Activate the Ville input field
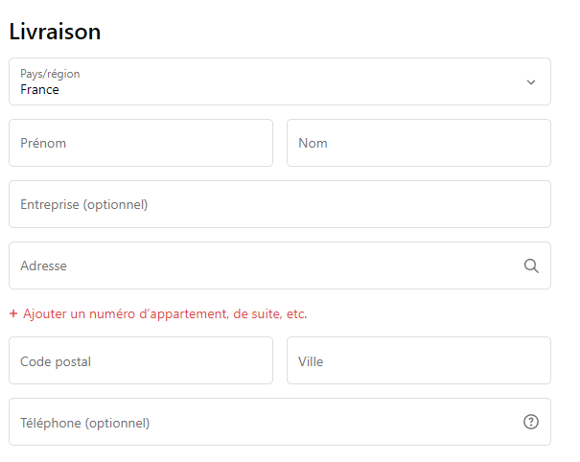The image size is (580, 462). pyautogui.click(x=418, y=360)
